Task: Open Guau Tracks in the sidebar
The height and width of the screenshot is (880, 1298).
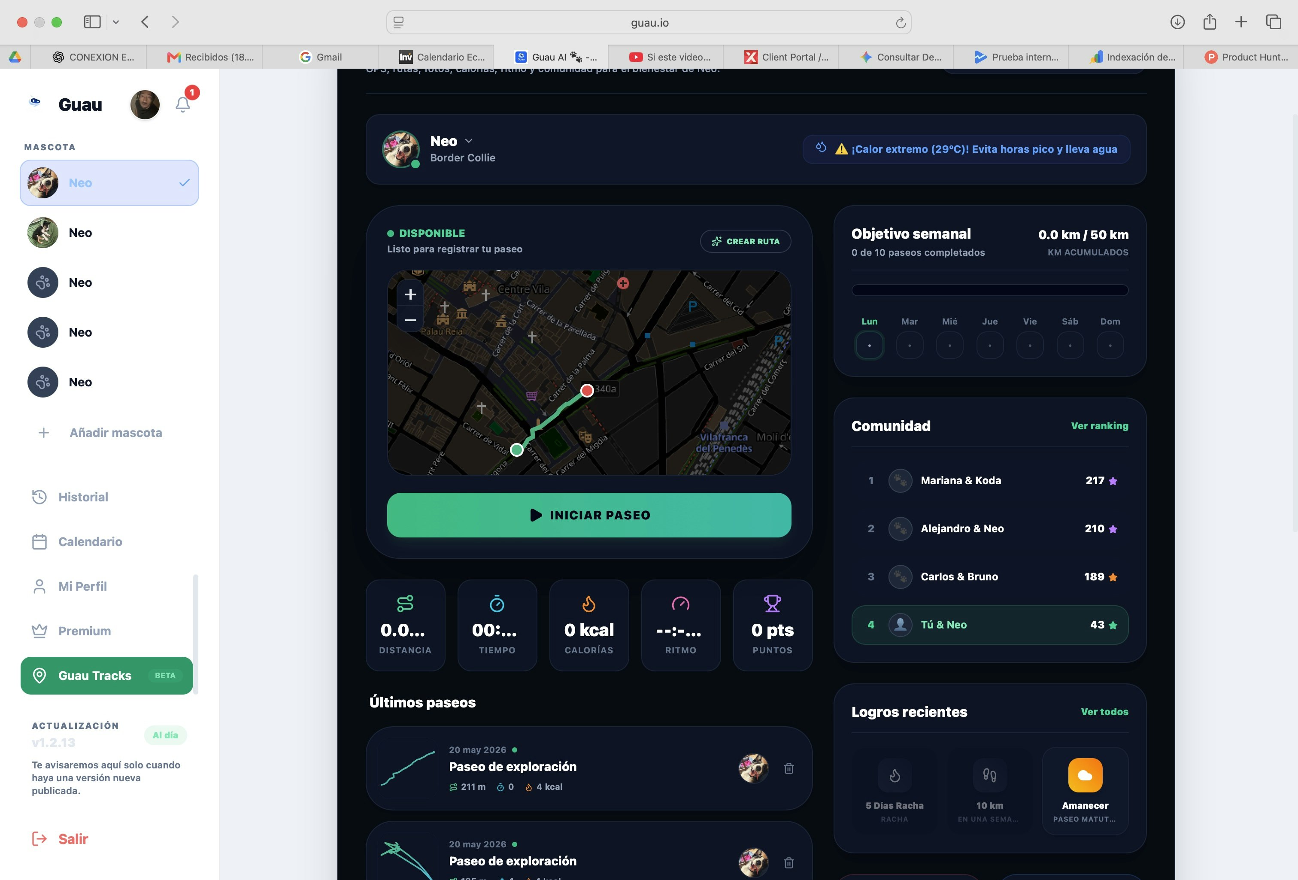Action: [x=107, y=676]
